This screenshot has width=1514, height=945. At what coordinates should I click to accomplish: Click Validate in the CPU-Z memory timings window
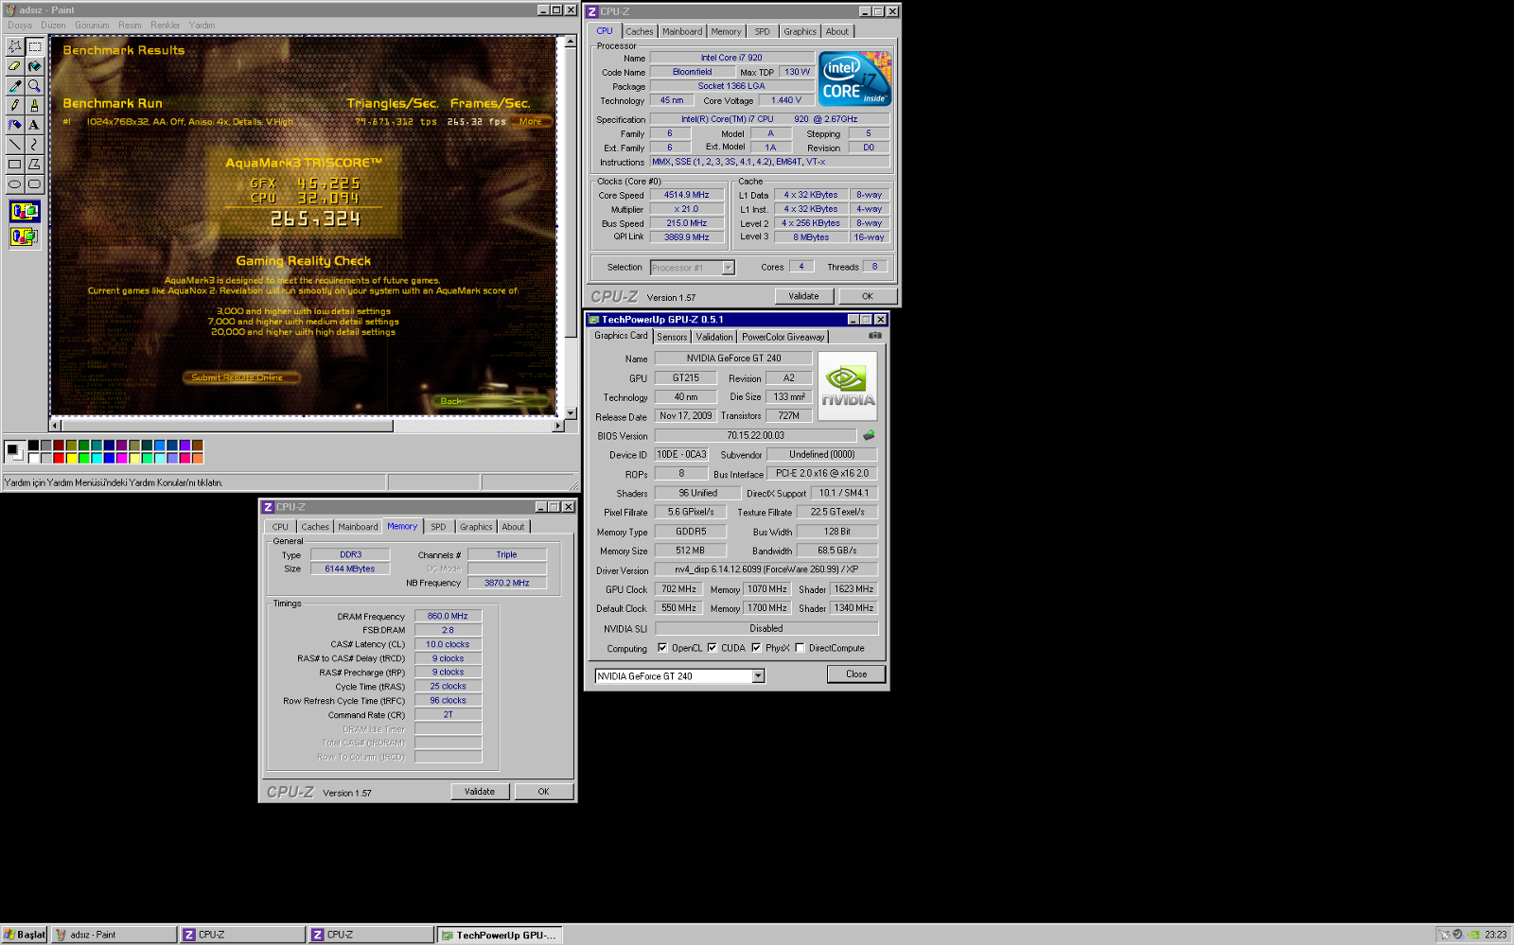480,792
